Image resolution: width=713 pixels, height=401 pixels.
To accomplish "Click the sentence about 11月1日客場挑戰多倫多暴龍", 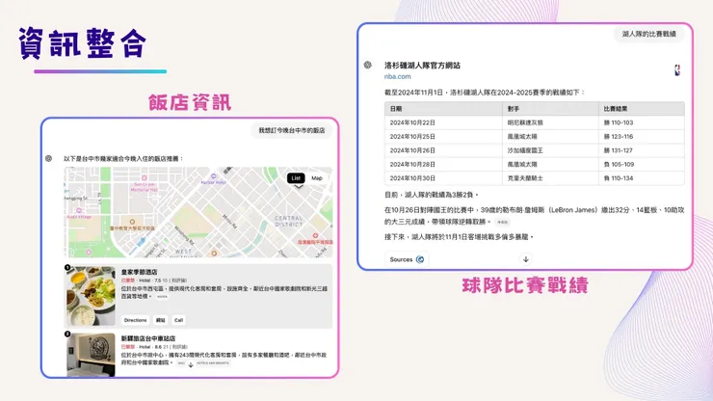I will point(459,237).
